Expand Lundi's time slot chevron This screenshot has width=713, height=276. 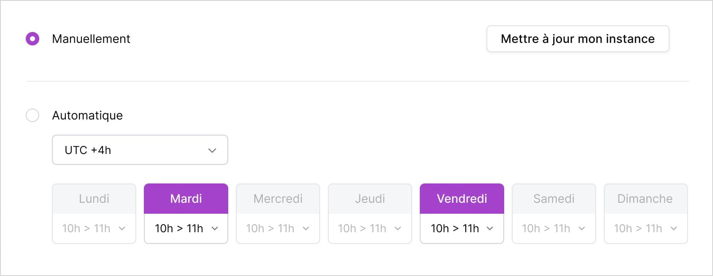pos(122,228)
